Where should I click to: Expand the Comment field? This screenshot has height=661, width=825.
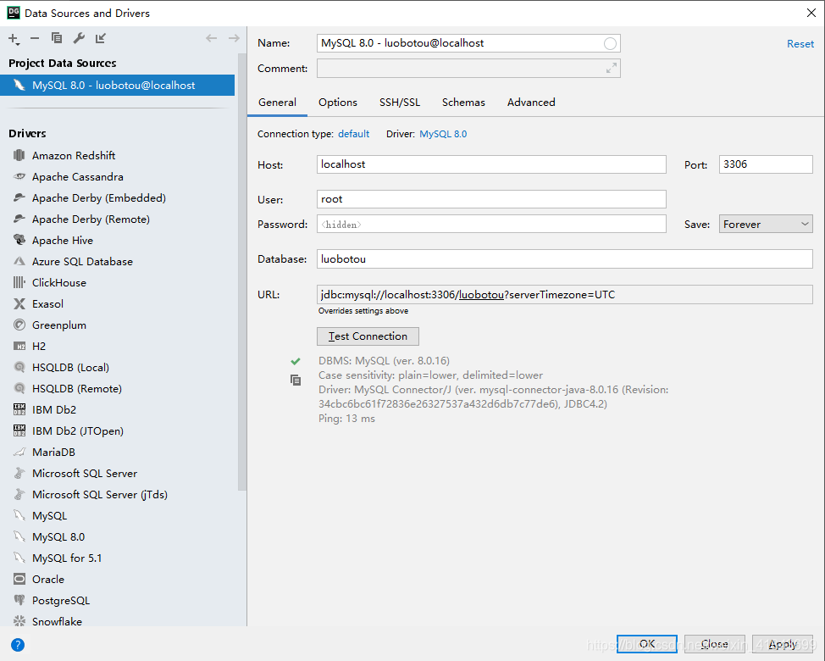pyautogui.click(x=611, y=69)
